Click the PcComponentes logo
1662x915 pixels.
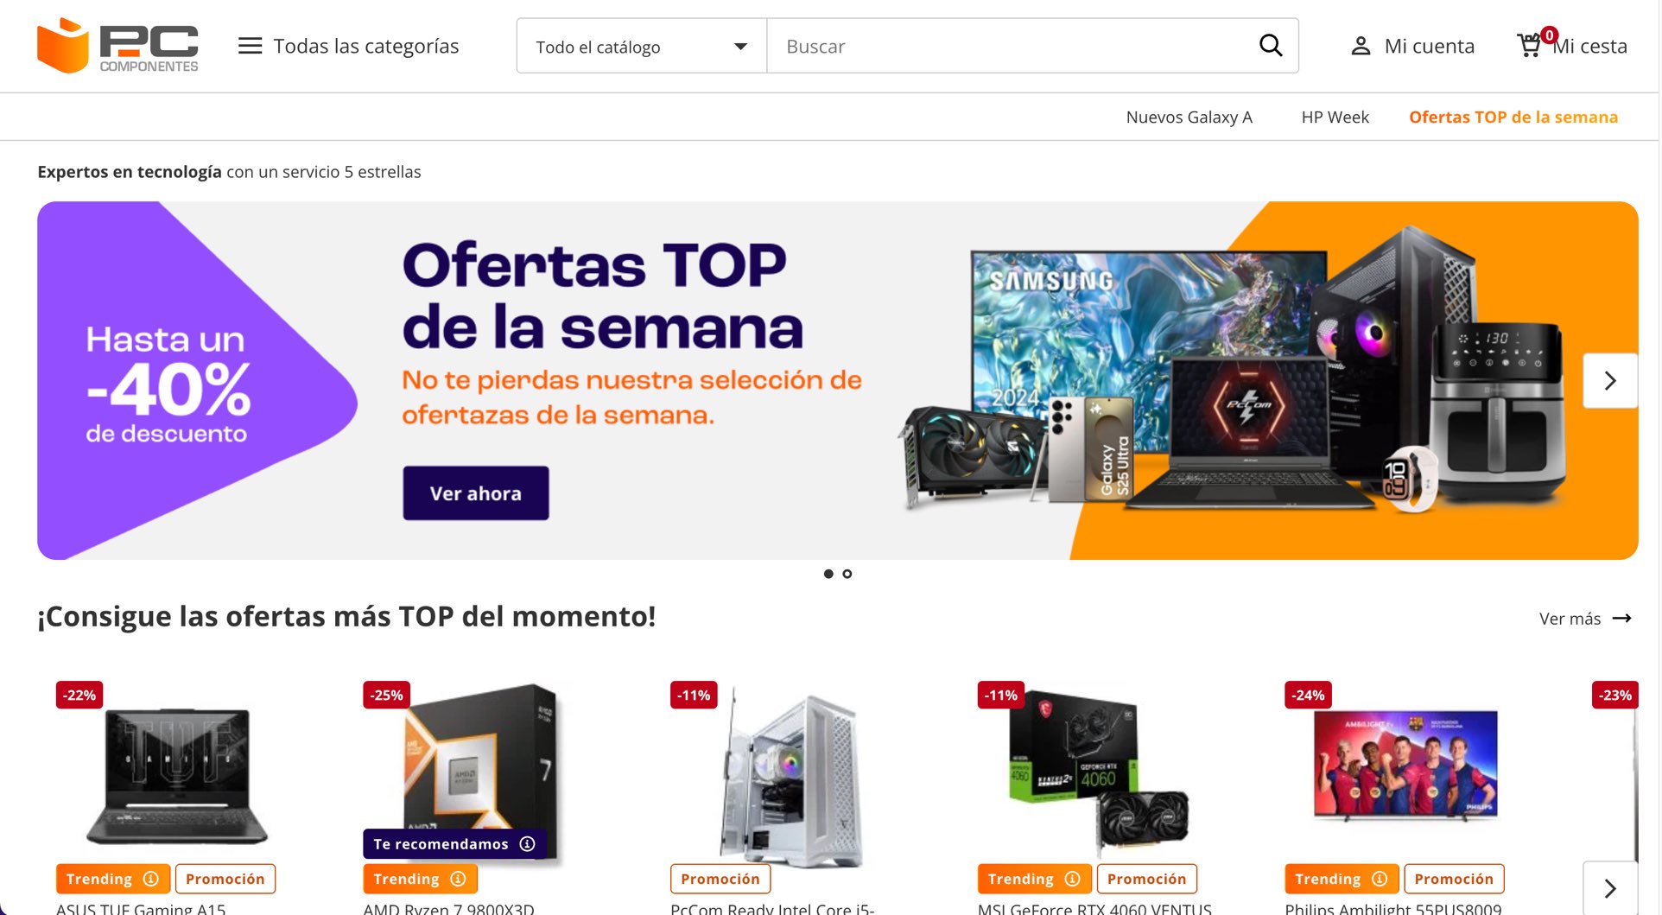coord(117,46)
